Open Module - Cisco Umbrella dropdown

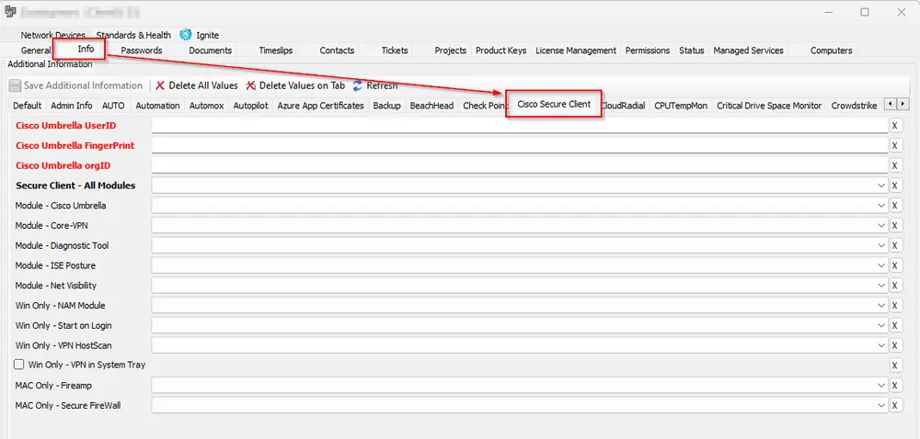tap(880, 206)
